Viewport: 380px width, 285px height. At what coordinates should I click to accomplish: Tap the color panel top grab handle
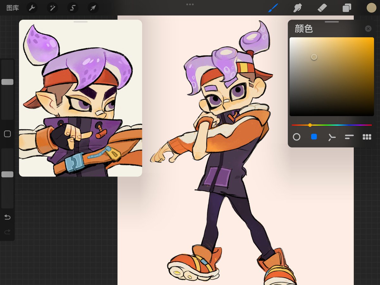(332, 22)
